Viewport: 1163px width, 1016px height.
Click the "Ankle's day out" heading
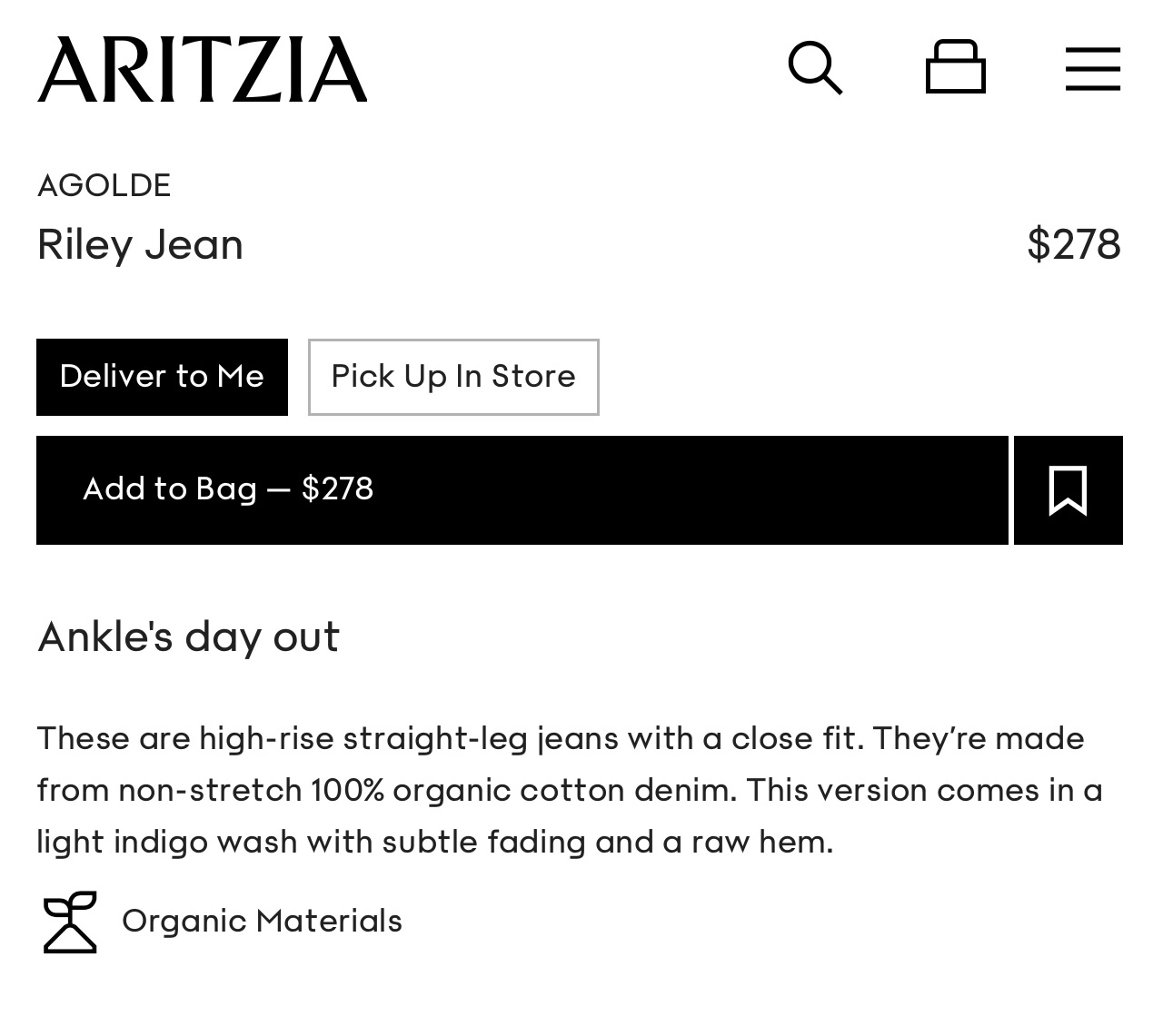(188, 636)
